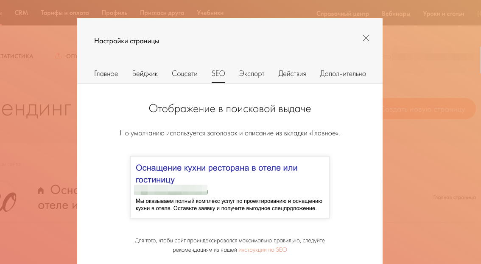Click the home icon beside the page title
481x264 pixels.
[41, 191]
